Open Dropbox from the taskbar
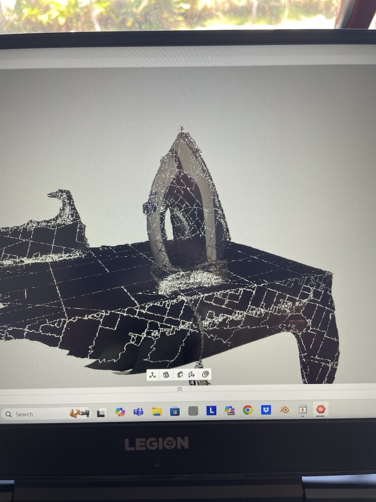This screenshot has height=502, width=376. [266, 409]
